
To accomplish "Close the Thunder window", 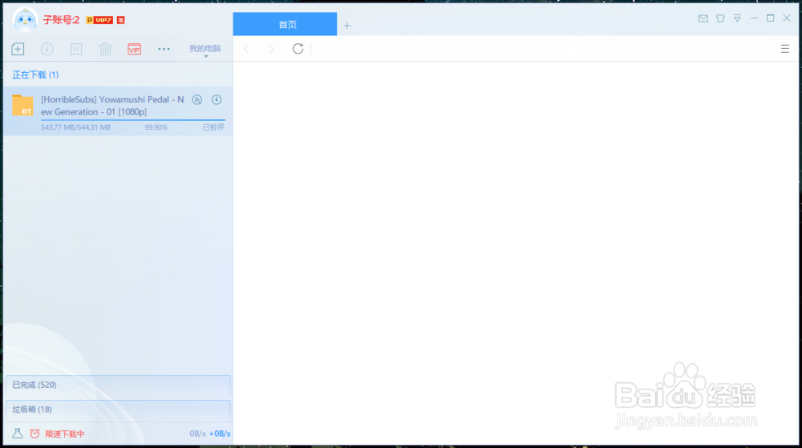I will (787, 18).
